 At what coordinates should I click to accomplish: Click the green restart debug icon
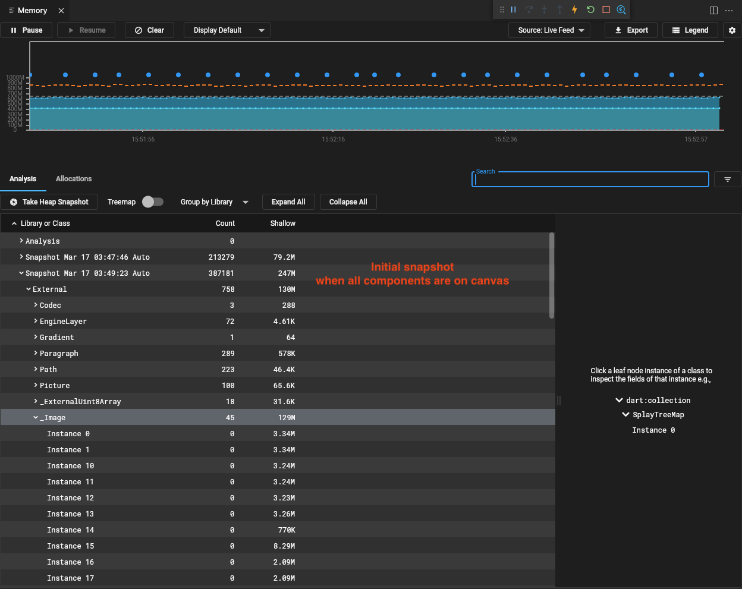tap(590, 10)
